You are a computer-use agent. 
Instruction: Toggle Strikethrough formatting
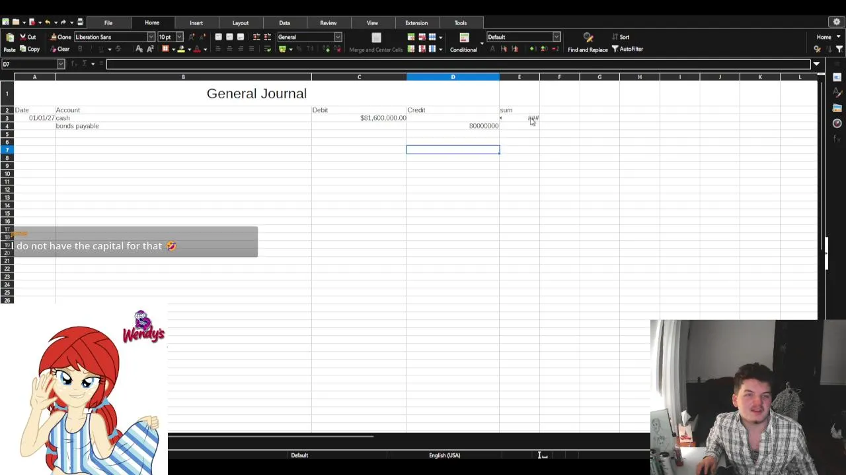click(118, 49)
